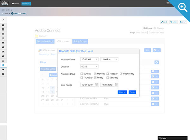Click the gear icon in the sidebar
This screenshot has height=140, width=190.
[x=3, y=43]
